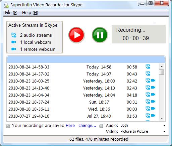Click audio icon of 2010-08-23 14-04-34 recording
172x146 pixels.
pos(148,95)
